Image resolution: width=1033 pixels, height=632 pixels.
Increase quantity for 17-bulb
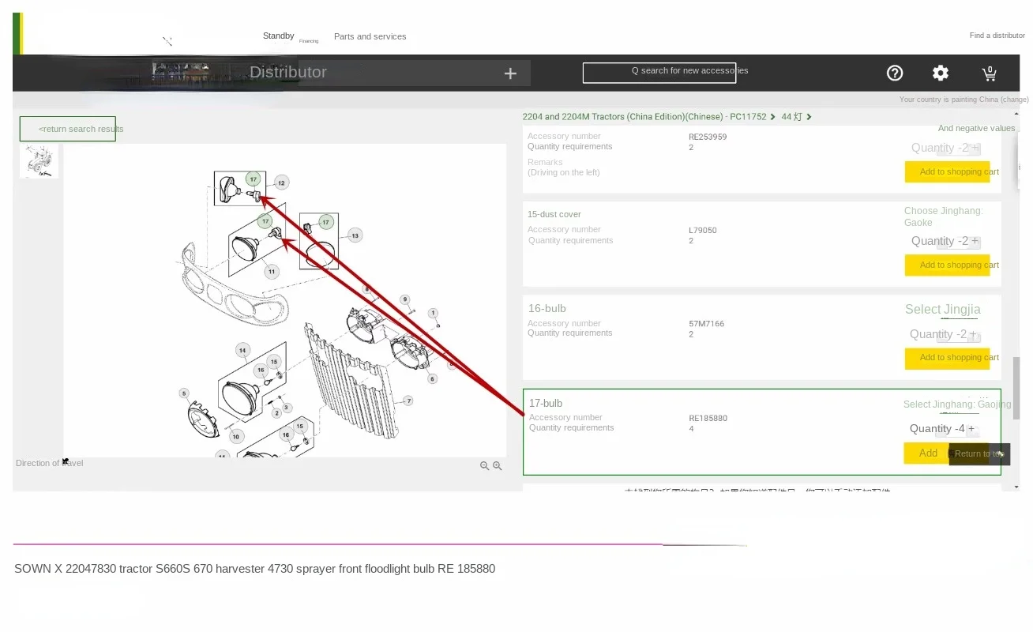pos(972,430)
